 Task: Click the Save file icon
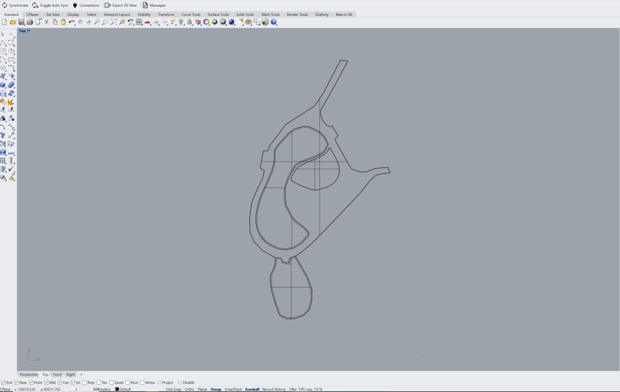[x=21, y=22]
